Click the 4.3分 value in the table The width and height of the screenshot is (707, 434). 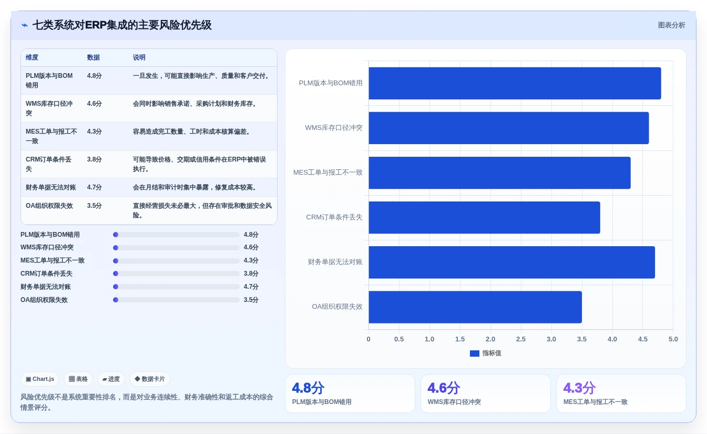point(95,132)
